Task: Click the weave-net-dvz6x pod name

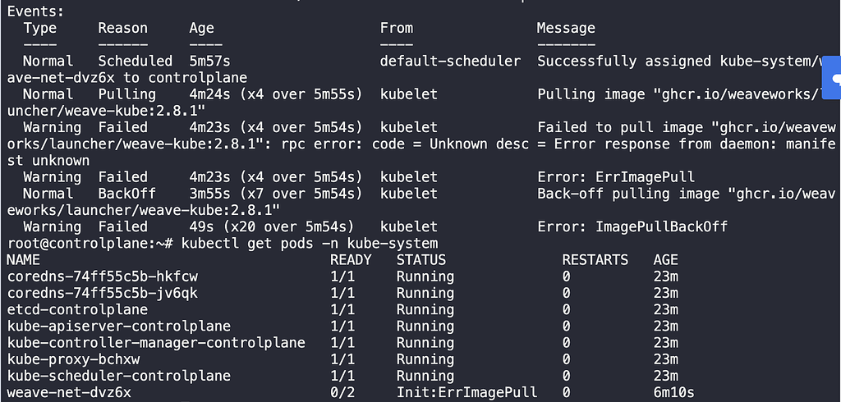Action: [69, 392]
